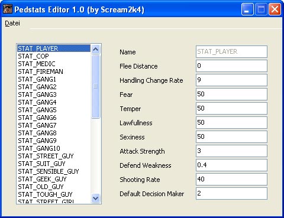Image resolution: width=284 pixels, height=218 pixels.
Task: Click the list scroll down arrow
Action: (x=96, y=198)
